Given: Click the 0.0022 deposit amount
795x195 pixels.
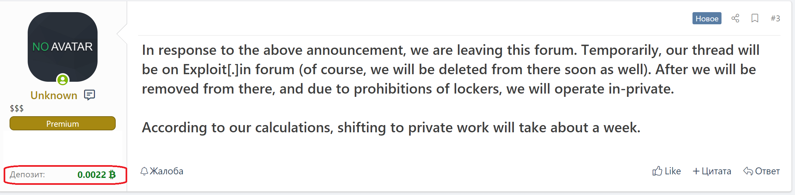Looking at the screenshot, I should pos(92,175).
